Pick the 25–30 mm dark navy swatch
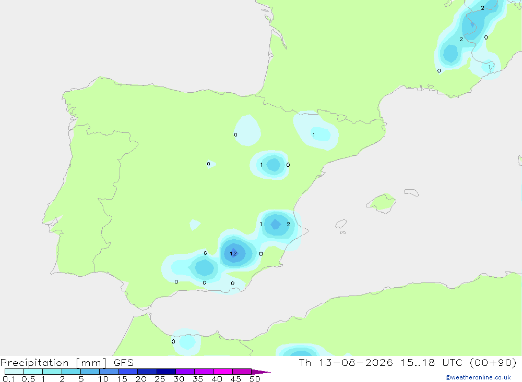522x382 pixels. coord(166,372)
